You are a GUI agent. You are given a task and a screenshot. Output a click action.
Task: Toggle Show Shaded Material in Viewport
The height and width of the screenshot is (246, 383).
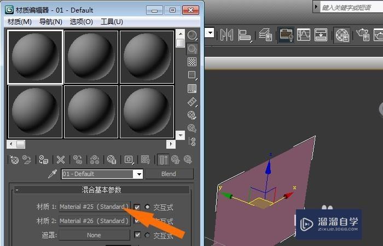pos(146,160)
